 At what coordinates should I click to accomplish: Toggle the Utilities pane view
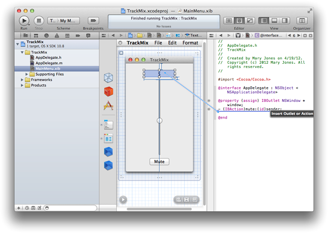point(285,21)
